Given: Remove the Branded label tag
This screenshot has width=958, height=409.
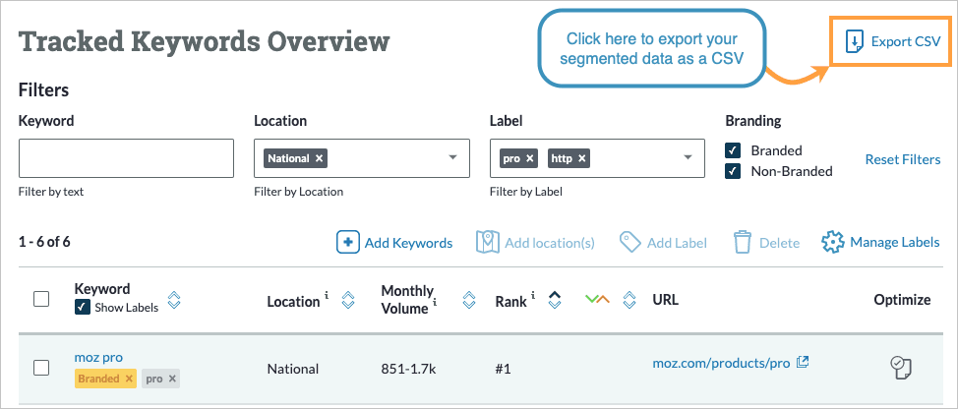Looking at the screenshot, I should click(128, 379).
